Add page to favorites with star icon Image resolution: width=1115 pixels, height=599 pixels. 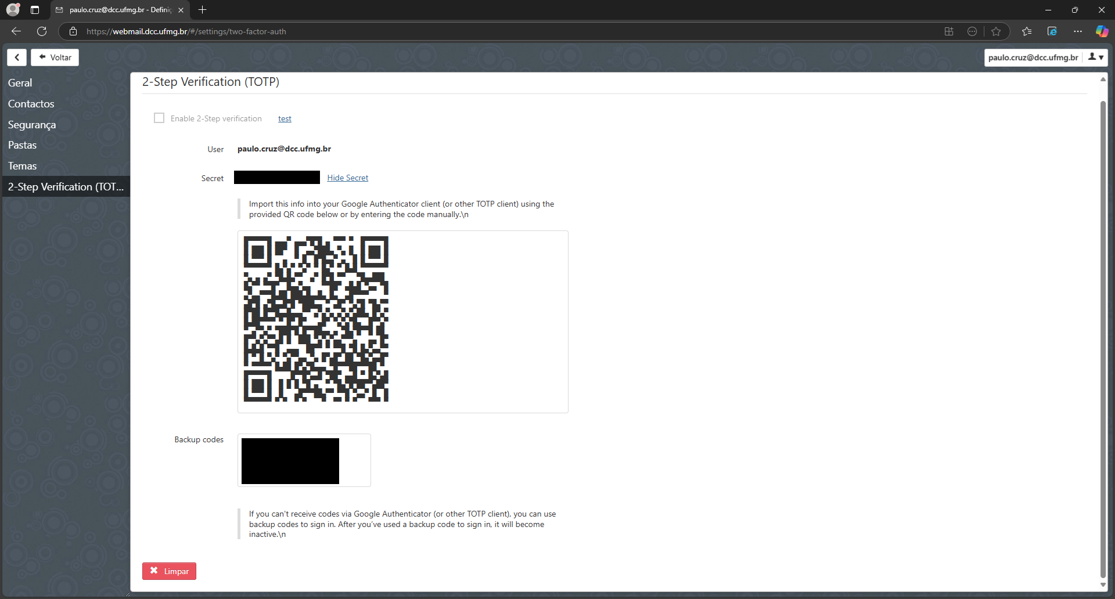coord(996,31)
